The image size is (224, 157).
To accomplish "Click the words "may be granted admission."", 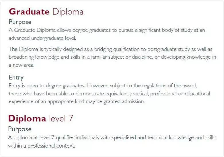I will tap(119, 101).
